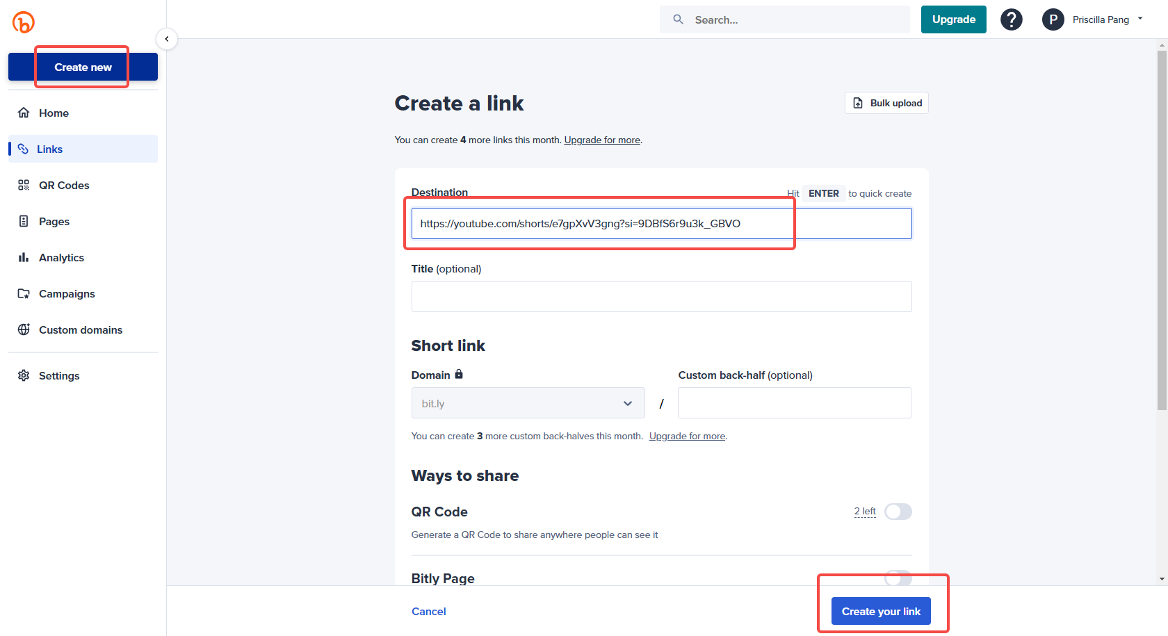The image size is (1168, 636).
Task: Click the Settings gear icon
Action: click(x=24, y=375)
